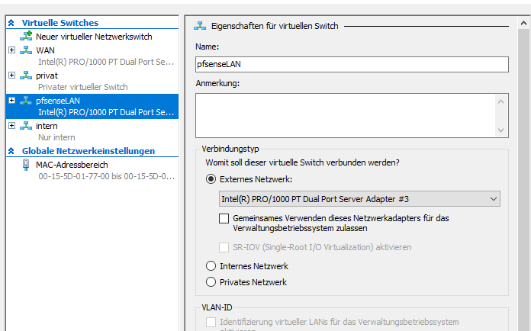Viewport: 531px width, 331px height.
Task: Click the Eigenschaften für virtuellen Switch header icon
Action: tap(201, 26)
